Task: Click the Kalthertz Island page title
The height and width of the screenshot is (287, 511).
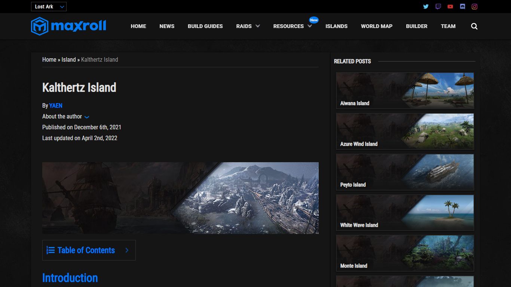Action: pyautogui.click(x=79, y=87)
